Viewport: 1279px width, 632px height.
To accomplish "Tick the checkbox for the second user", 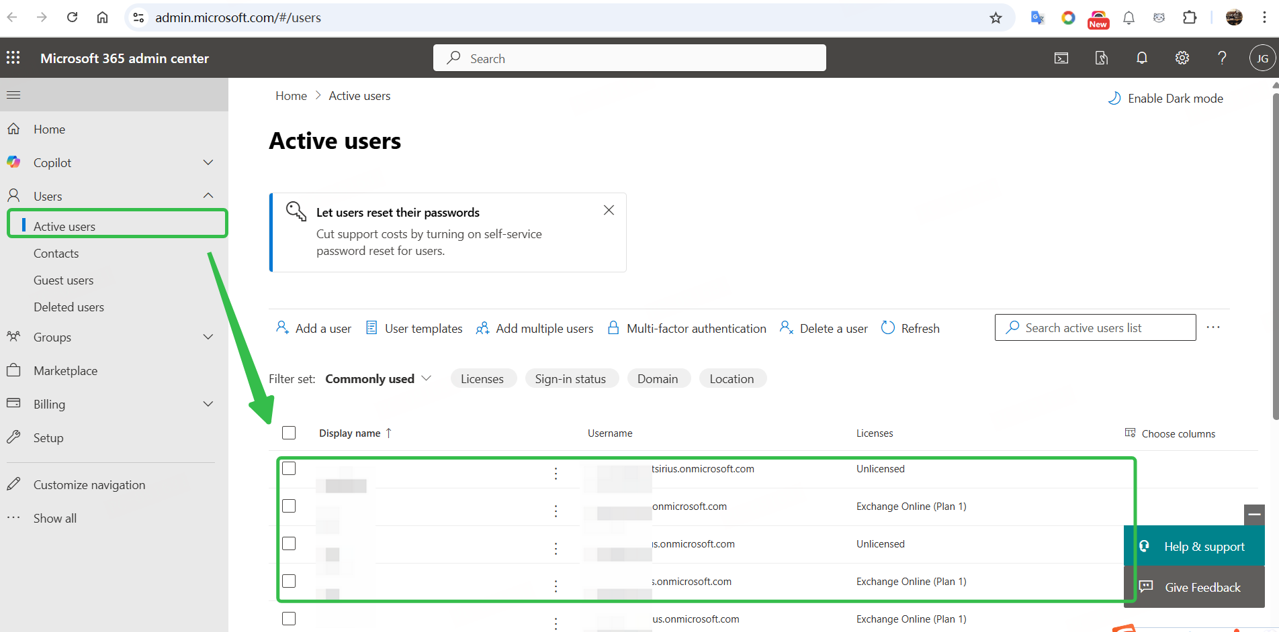I will pos(289,506).
